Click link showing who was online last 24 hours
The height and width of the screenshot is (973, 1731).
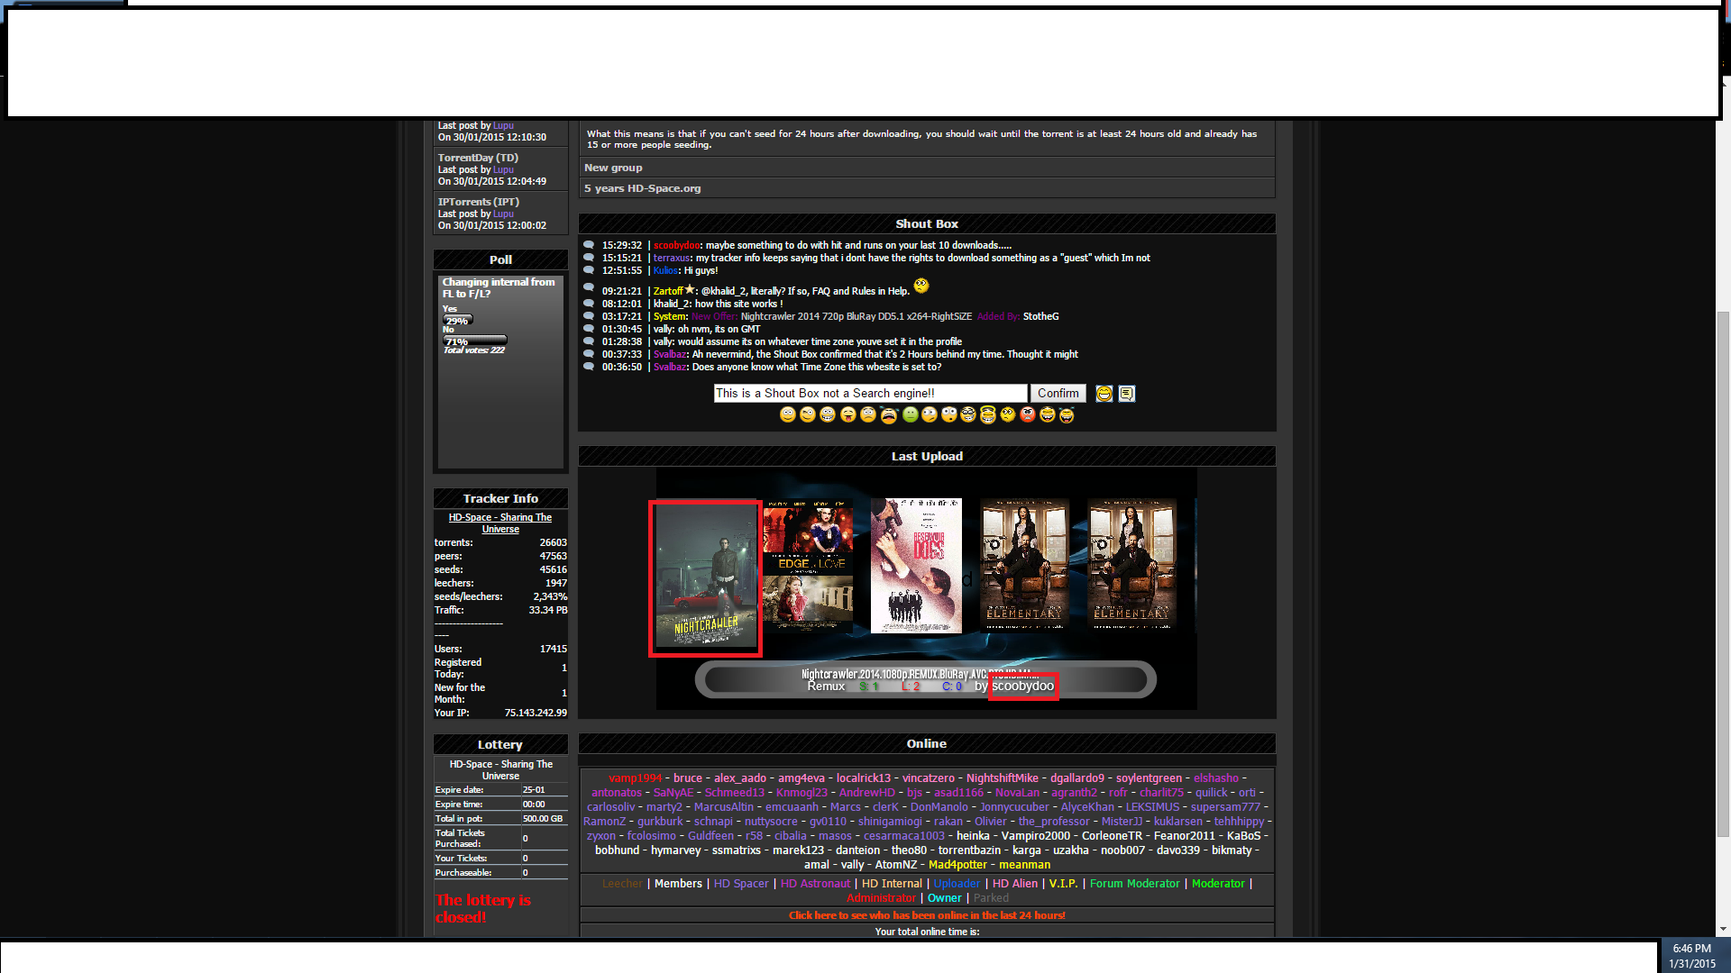point(927,915)
